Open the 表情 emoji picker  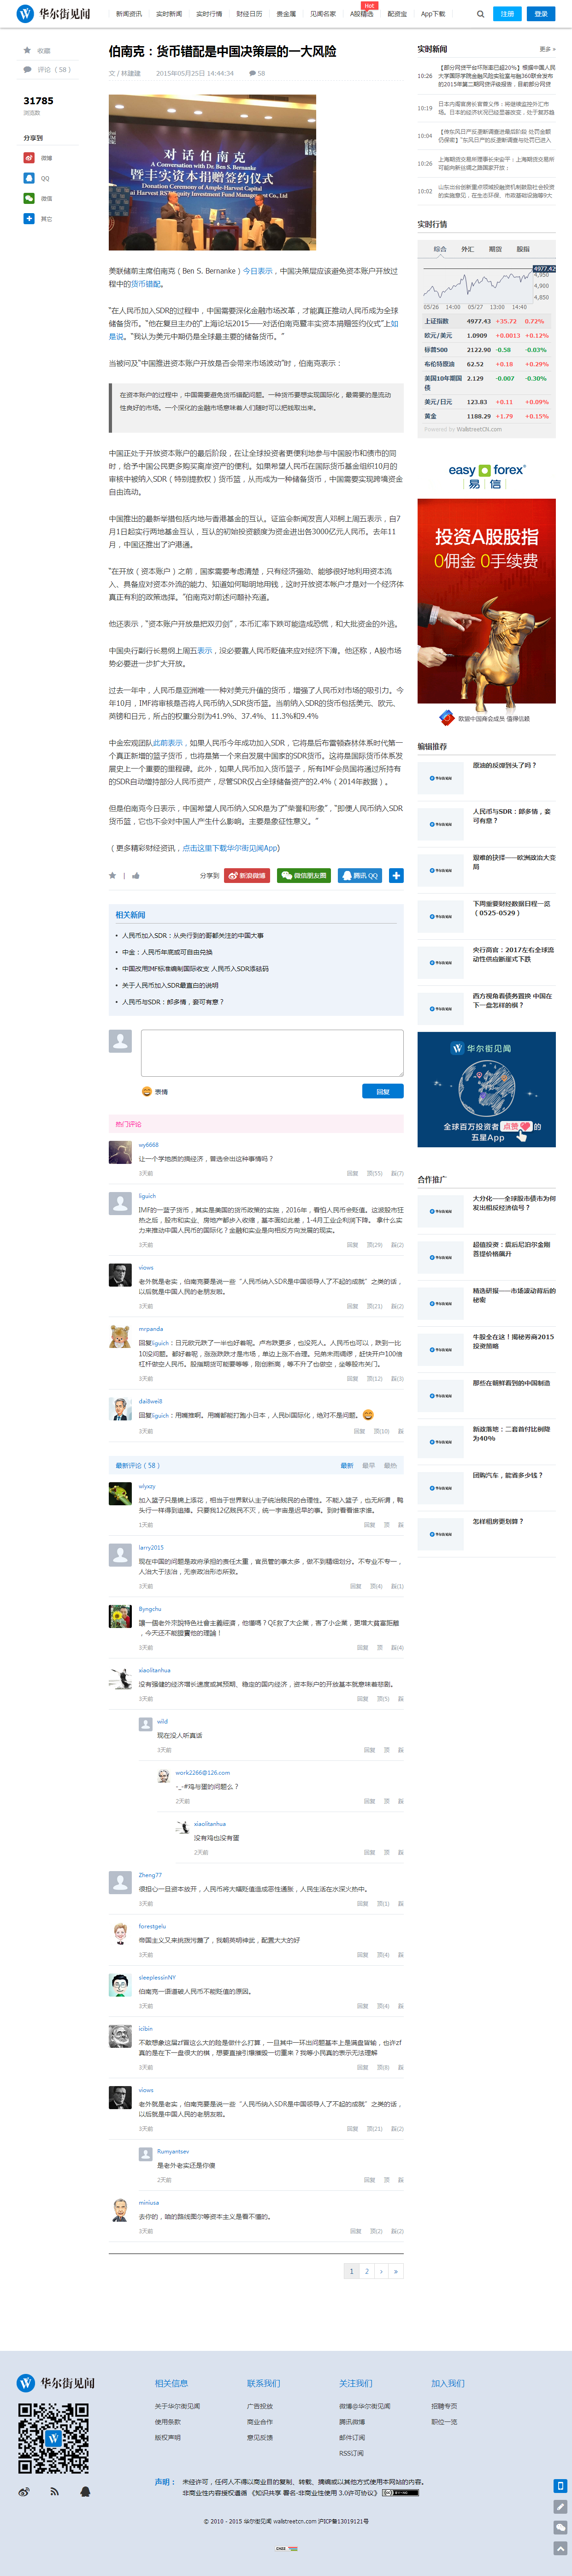tap(155, 1091)
